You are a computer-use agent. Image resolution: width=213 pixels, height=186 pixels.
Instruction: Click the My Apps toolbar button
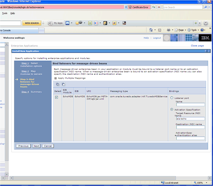(55, 23)
